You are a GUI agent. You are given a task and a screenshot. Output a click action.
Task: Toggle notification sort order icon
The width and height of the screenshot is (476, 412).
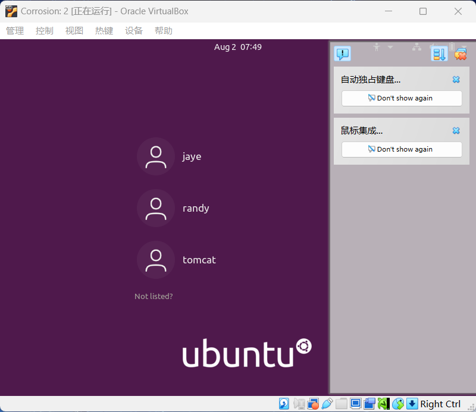439,54
